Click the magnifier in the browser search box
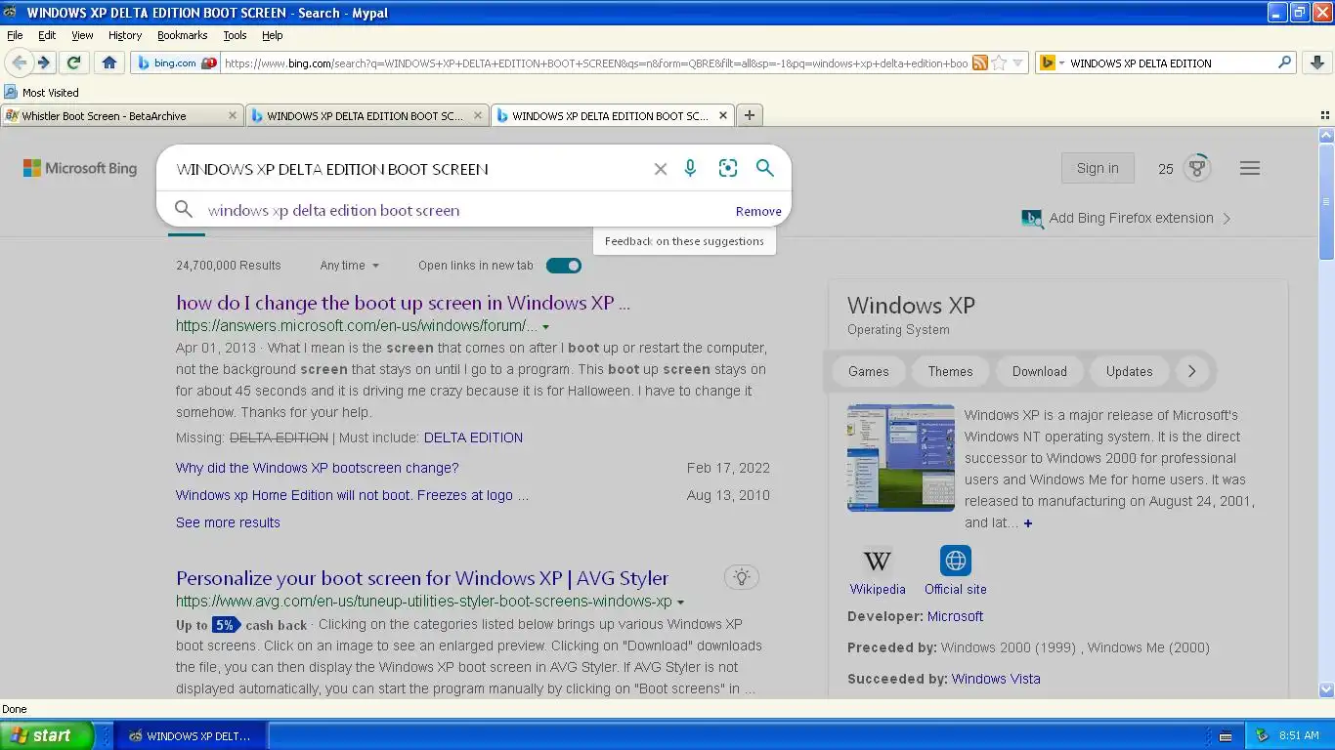The image size is (1335, 750). tap(1284, 62)
